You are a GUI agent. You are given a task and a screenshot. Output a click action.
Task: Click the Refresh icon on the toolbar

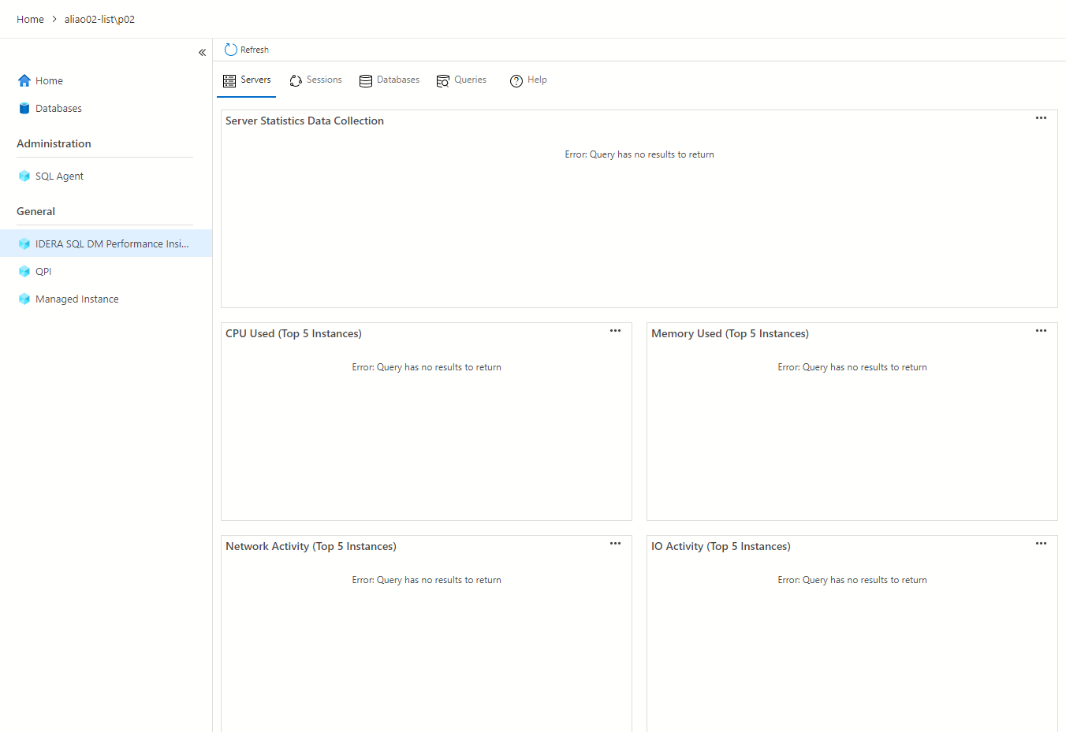coord(229,49)
